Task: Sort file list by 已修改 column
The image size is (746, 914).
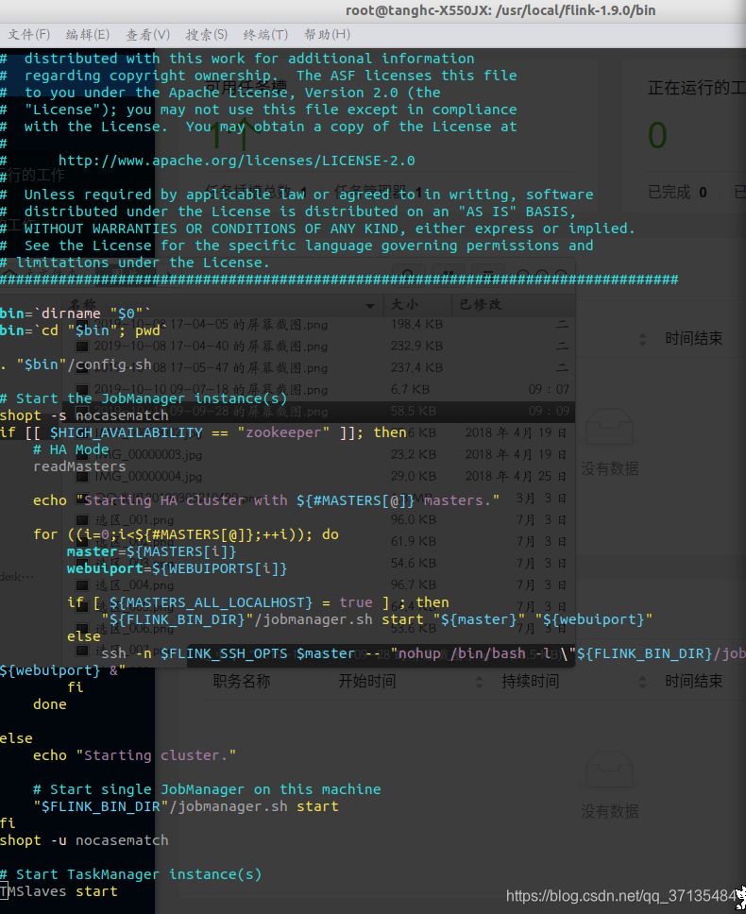Action: (x=481, y=305)
